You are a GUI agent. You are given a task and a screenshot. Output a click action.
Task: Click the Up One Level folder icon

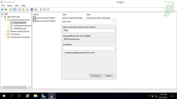coord(11,10)
